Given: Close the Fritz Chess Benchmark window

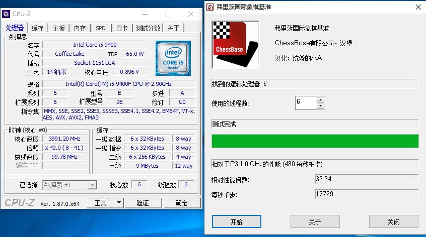Looking at the screenshot, I should (418, 7).
